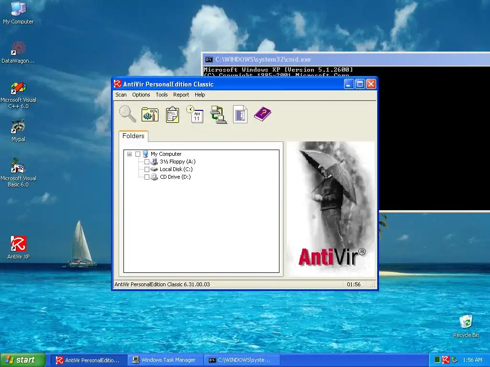Close the AntiVir window
490x367 pixels.
pyautogui.click(x=371, y=84)
